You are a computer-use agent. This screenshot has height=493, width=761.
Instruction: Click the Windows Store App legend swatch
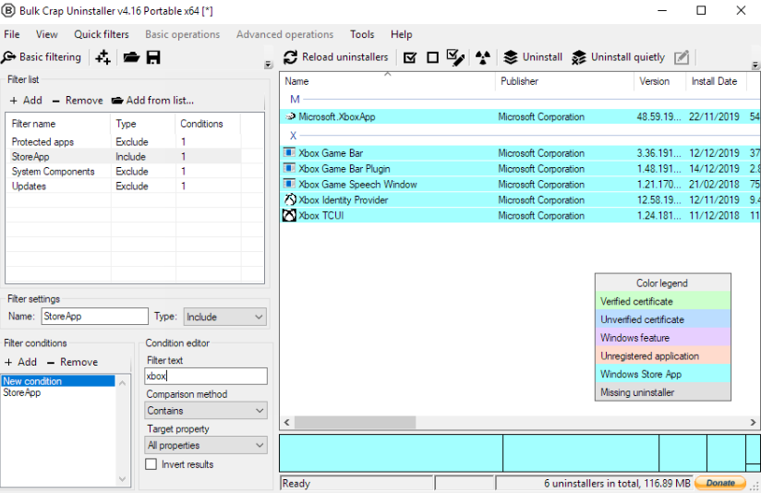[662, 374]
